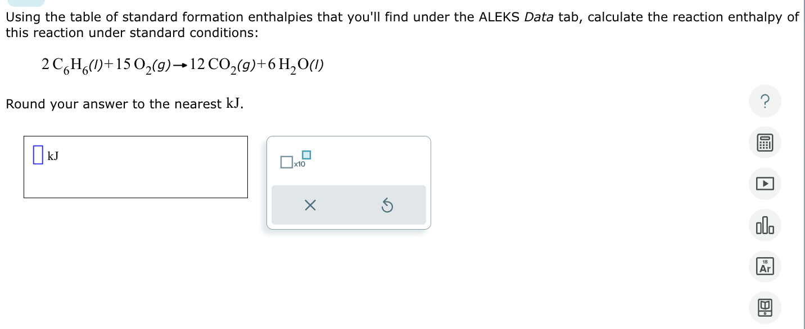Click the scrollbar on the right edge
The width and height of the screenshot is (805, 329).
[803, 164]
